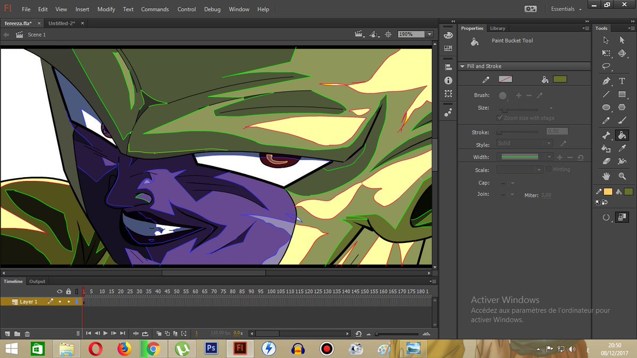Select the Rectangle tool
Viewport: 637px width, 358px height.
pos(622,94)
